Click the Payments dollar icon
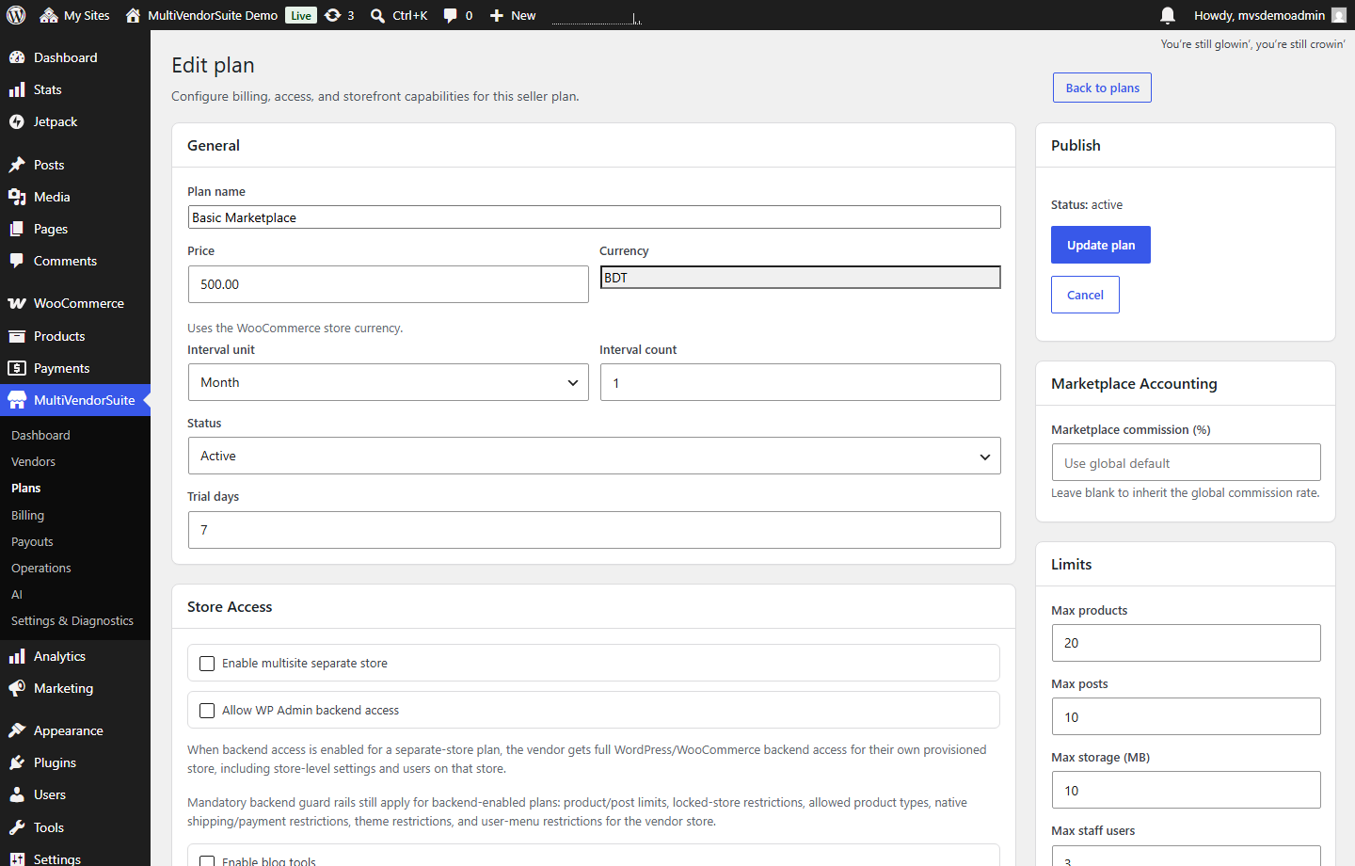 pos(17,368)
